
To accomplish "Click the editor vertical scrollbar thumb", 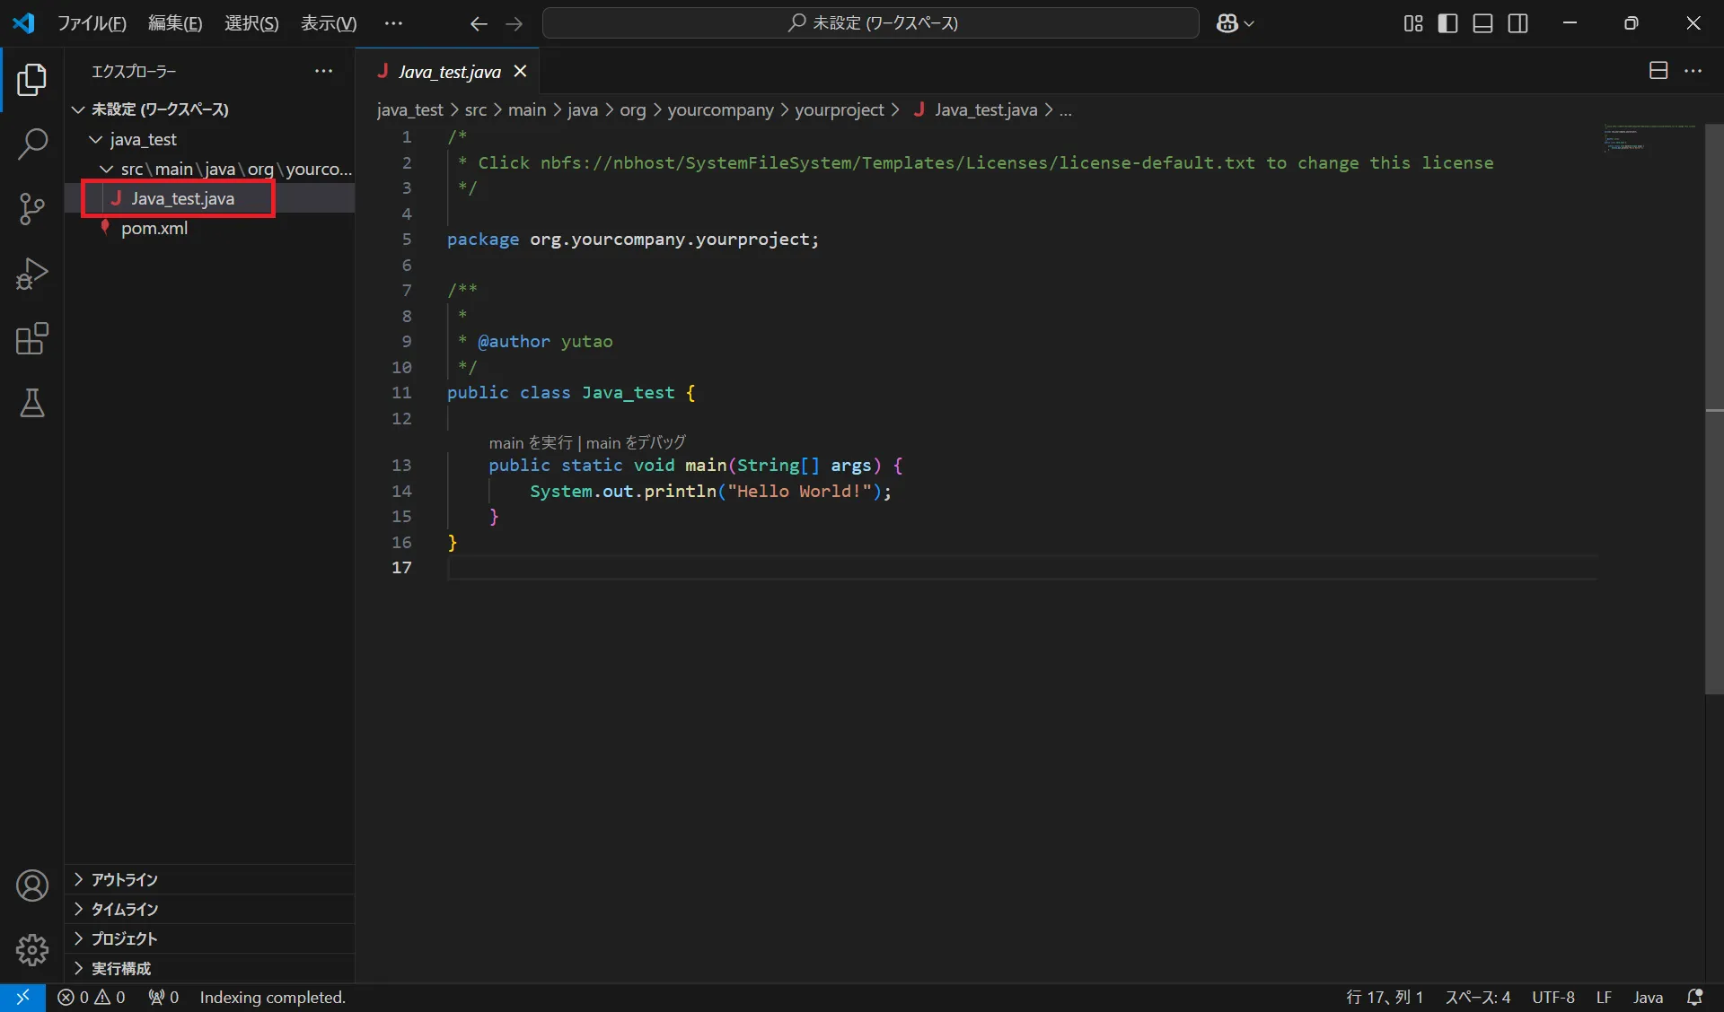I will tap(1714, 408).
